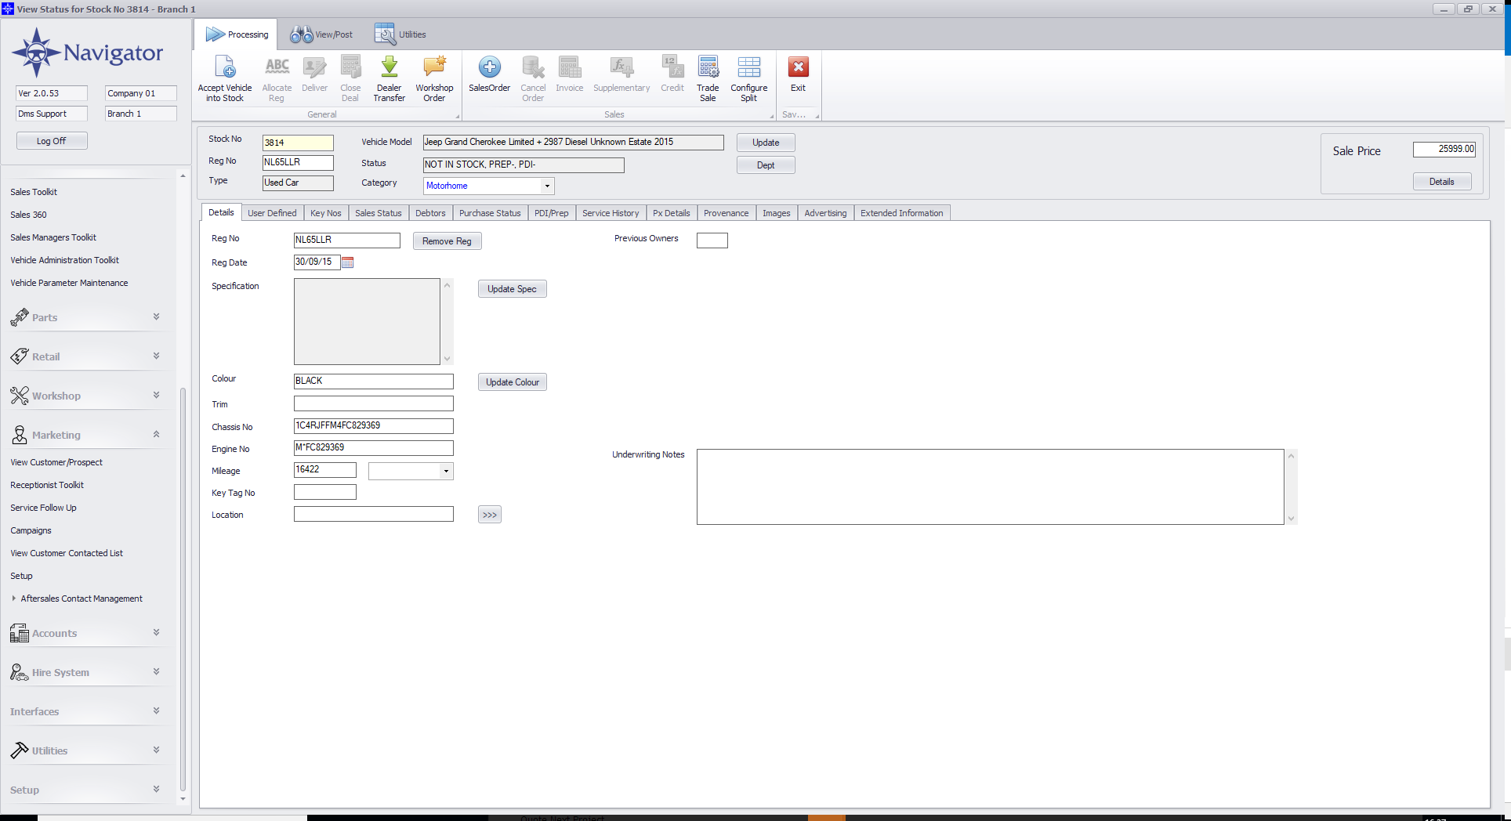
Task: Open the Extended Information tab
Action: click(902, 213)
